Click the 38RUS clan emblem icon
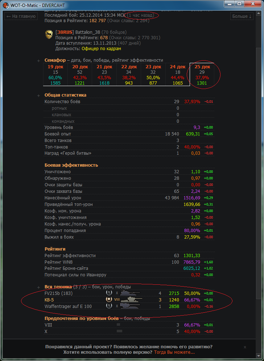 [x=49, y=34]
